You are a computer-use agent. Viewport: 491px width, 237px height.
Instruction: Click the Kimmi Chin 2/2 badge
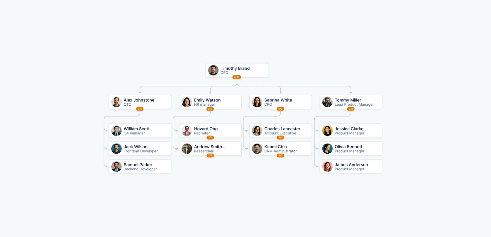tap(280, 156)
